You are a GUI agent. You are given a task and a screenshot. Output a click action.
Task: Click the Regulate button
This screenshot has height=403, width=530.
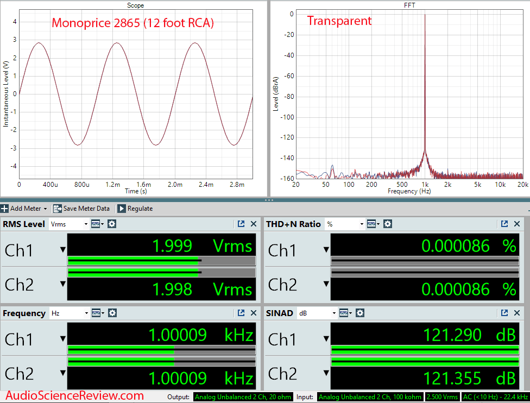[x=135, y=209]
